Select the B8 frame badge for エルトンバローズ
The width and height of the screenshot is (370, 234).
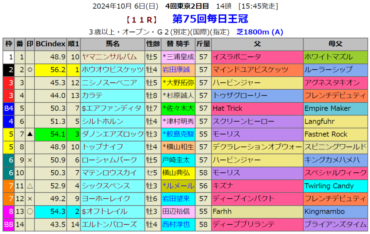pos(9,224)
